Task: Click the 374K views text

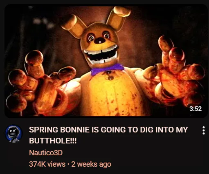Action: coord(47,164)
